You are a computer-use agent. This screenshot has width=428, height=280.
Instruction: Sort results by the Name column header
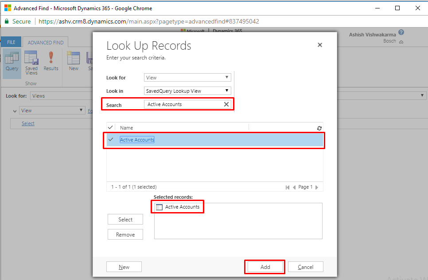pyautogui.click(x=126, y=128)
